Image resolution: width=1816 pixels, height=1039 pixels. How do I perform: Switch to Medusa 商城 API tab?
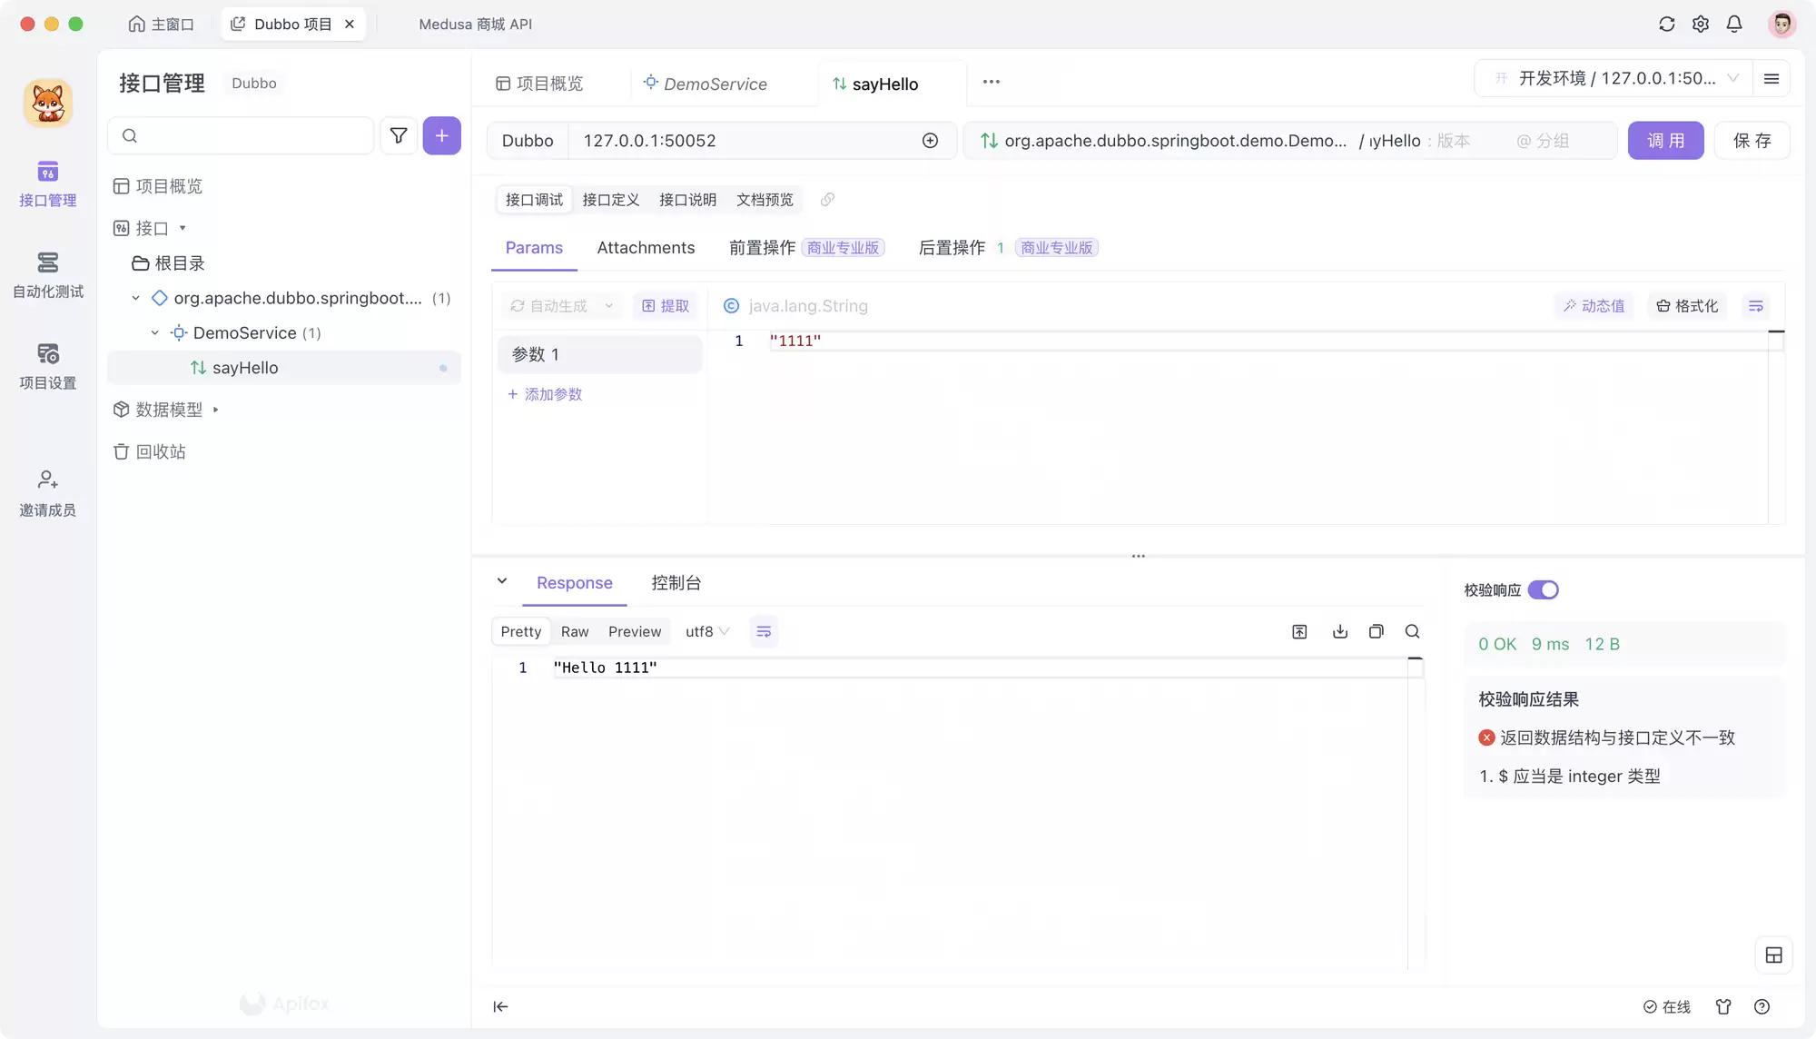[x=476, y=25]
